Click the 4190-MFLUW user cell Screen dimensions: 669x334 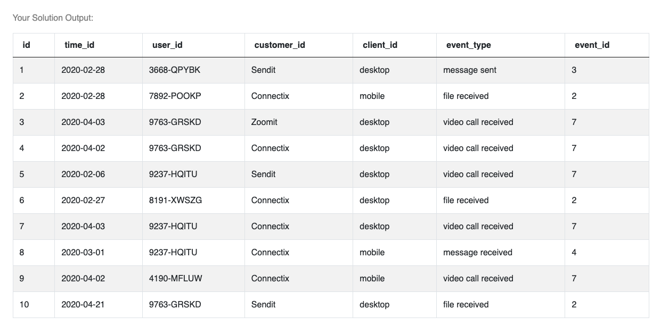(175, 279)
